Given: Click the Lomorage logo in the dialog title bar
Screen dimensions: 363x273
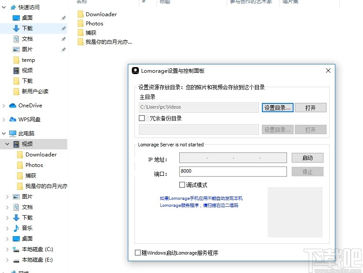Looking at the screenshot, I should [136, 70].
